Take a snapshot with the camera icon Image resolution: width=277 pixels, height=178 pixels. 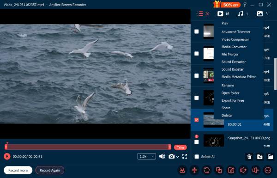(x=171, y=156)
